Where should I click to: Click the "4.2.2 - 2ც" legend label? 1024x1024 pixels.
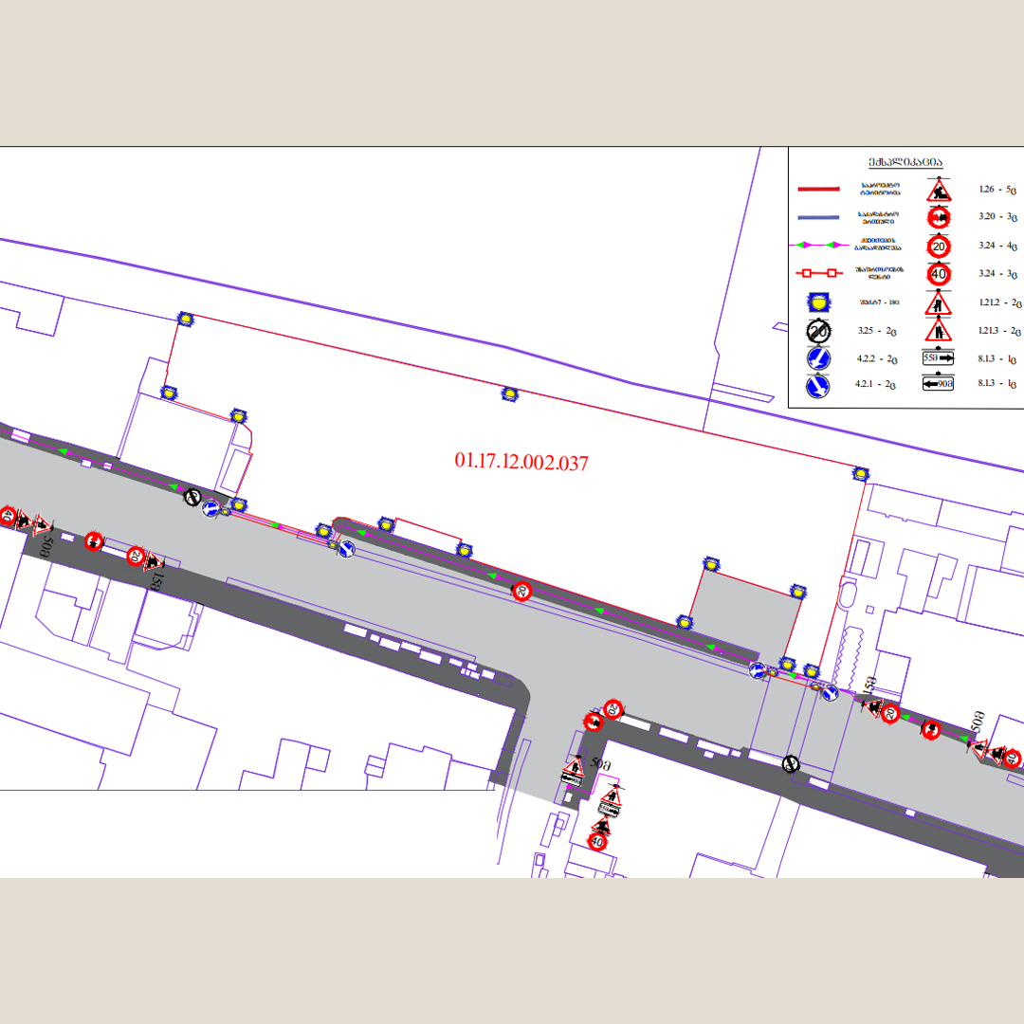pyautogui.click(x=877, y=359)
